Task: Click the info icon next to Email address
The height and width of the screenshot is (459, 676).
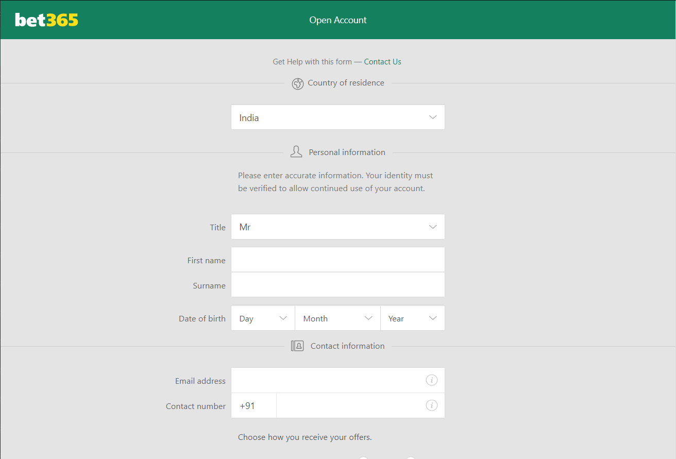Action: (x=432, y=380)
